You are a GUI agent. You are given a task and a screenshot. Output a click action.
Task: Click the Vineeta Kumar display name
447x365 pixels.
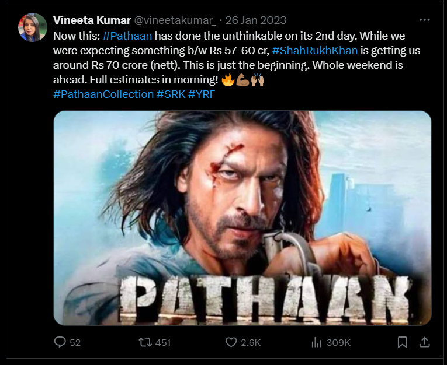click(92, 21)
